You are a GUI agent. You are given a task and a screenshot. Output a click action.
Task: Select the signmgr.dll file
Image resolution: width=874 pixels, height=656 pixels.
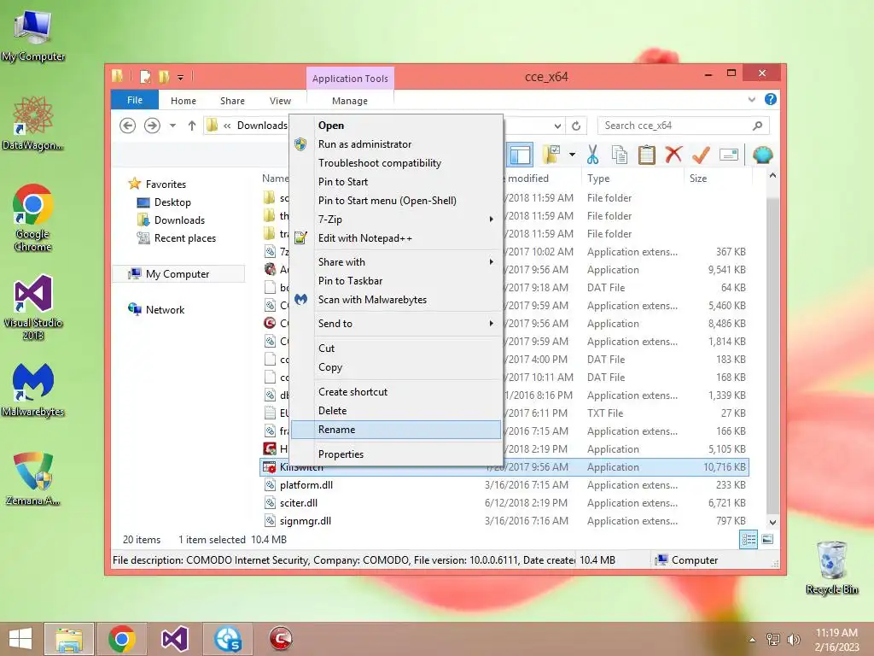[305, 520]
